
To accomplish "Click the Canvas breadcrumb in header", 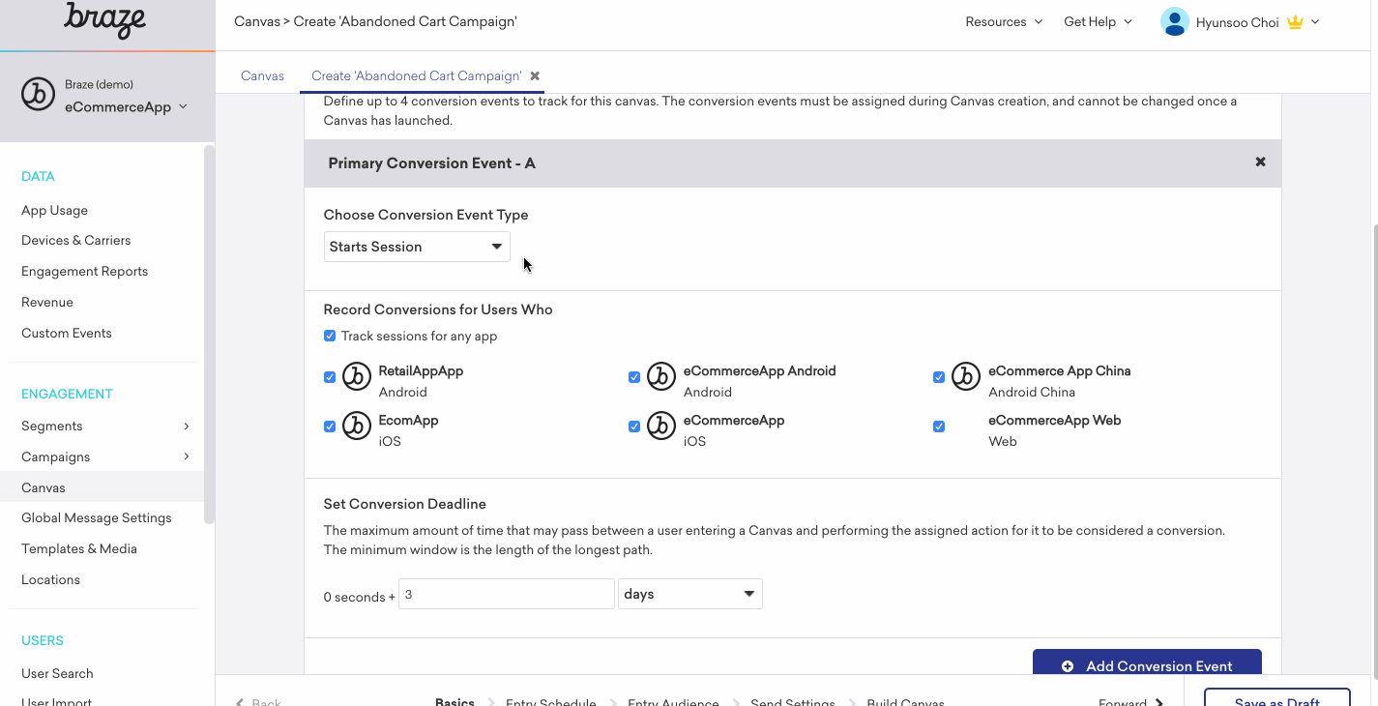I will 256,21.
